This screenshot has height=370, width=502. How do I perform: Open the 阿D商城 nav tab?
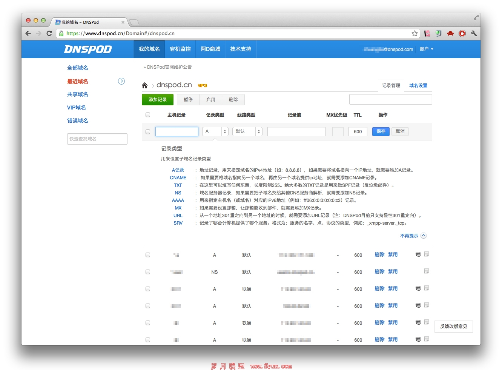(210, 49)
